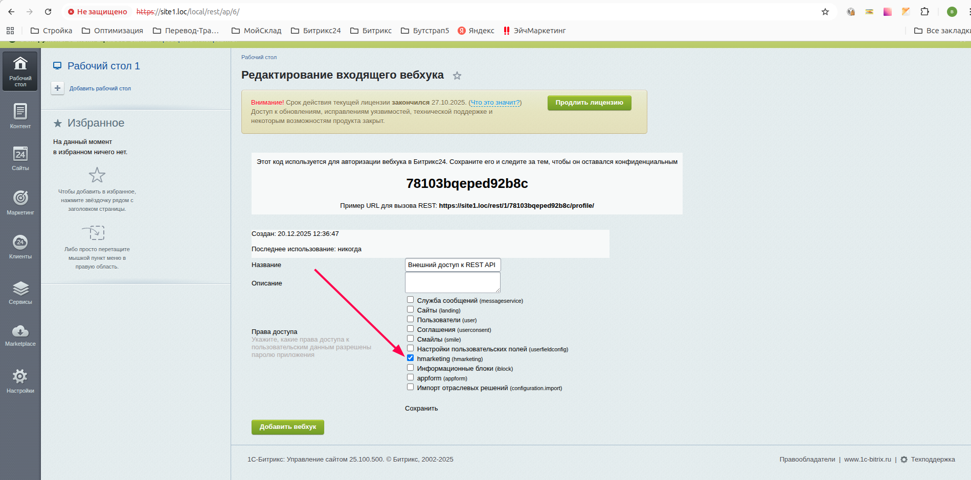Open the Сайты sidebar icon
Screen dimensions: 971x480
point(20,158)
